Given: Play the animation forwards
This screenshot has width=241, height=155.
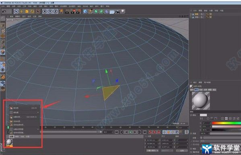Looking at the screenshot, I should (130, 132).
